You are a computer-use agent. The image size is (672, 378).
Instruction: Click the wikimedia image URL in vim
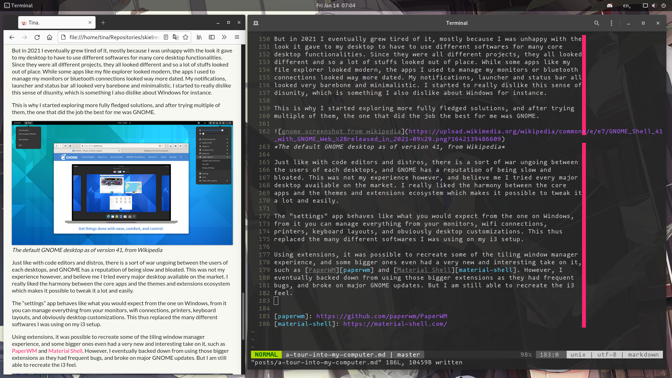click(x=468, y=135)
